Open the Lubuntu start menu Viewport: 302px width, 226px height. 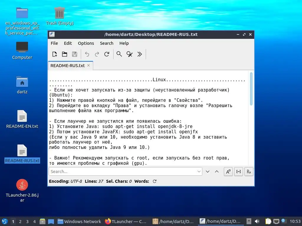coord(5,221)
